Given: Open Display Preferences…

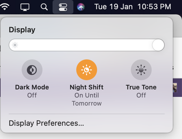Looking at the screenshot, I should [46, 123].
